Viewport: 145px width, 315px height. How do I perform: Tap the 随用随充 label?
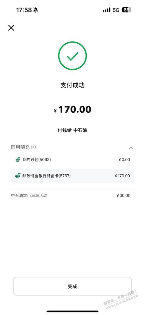tap(20, 147)
